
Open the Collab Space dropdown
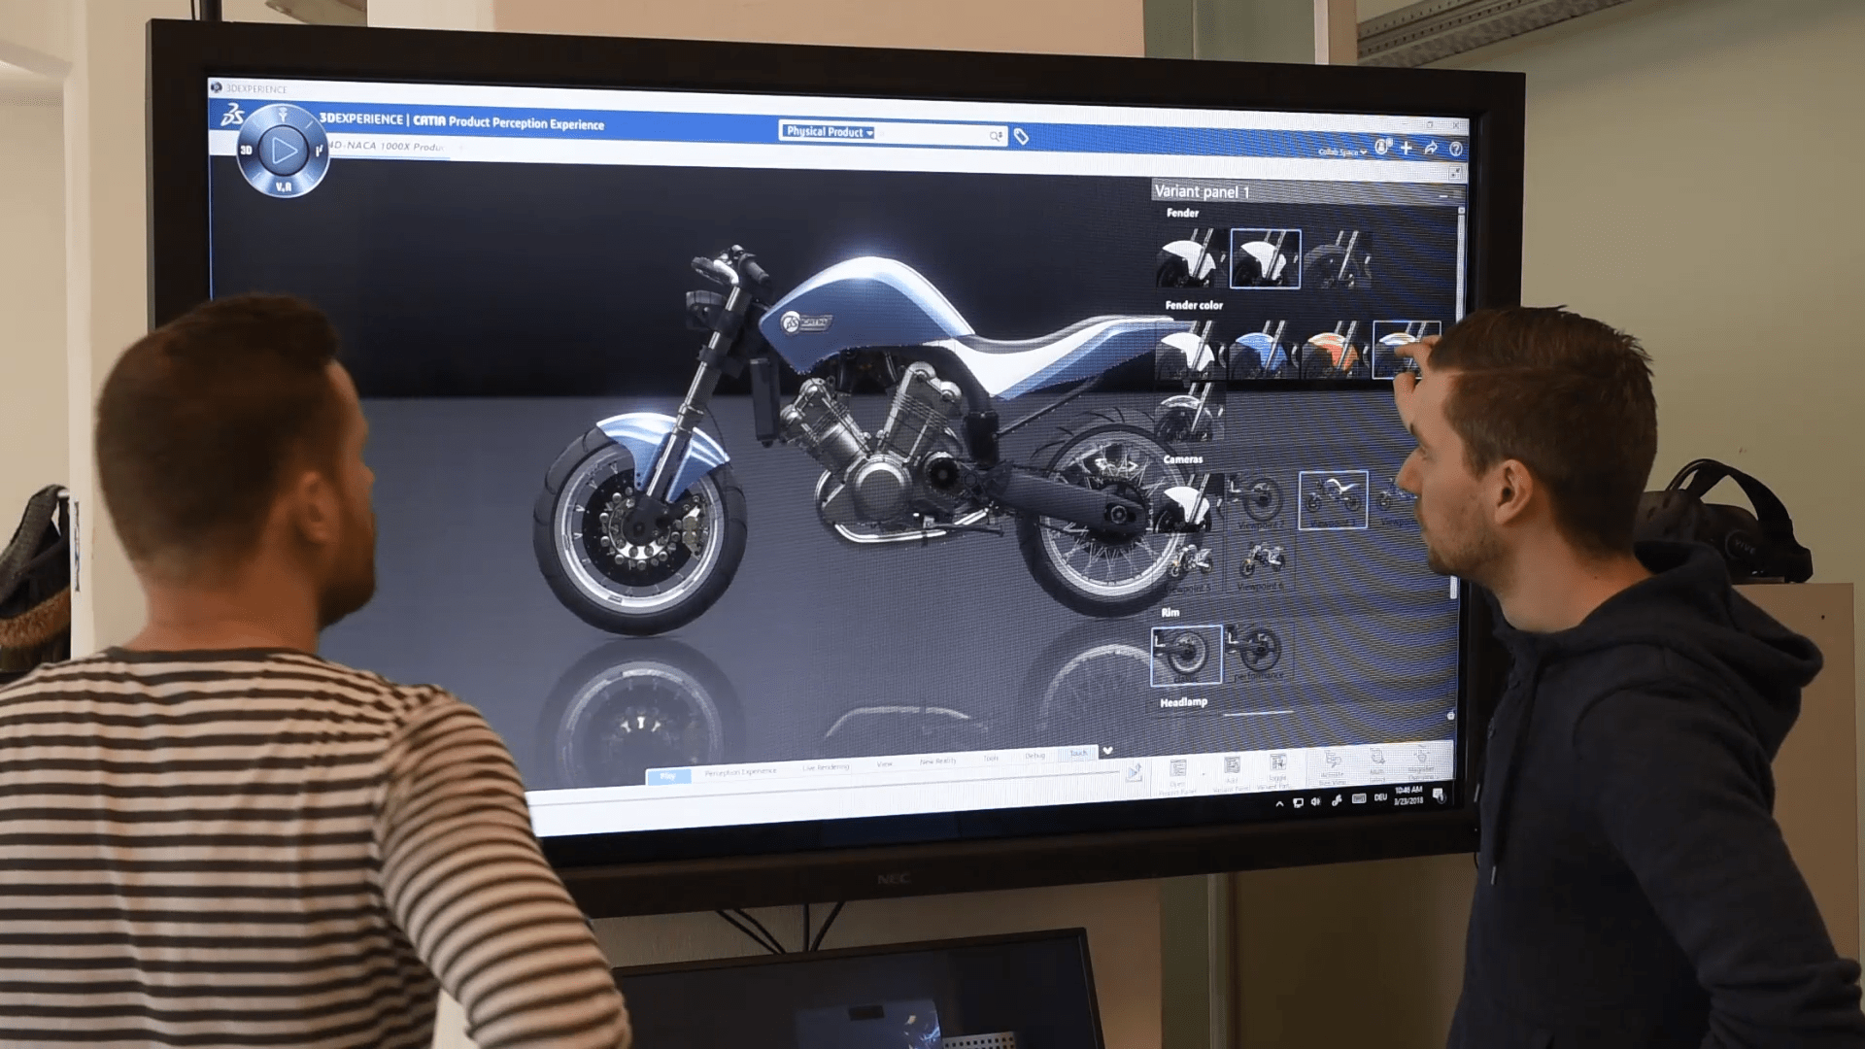[x=1342, y=152]
